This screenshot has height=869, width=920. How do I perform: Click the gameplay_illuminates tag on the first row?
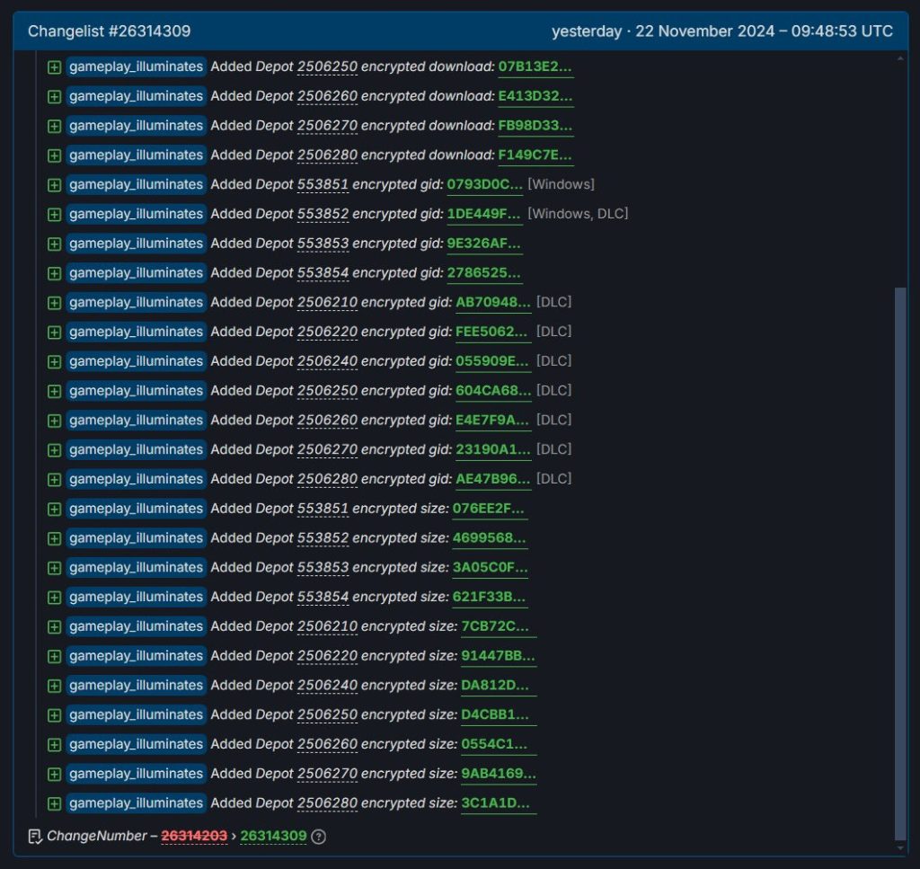[136, 67]
